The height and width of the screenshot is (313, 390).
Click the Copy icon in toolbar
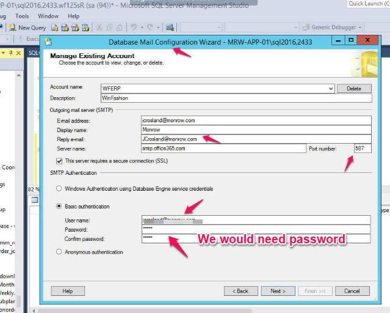pos(109,28)
